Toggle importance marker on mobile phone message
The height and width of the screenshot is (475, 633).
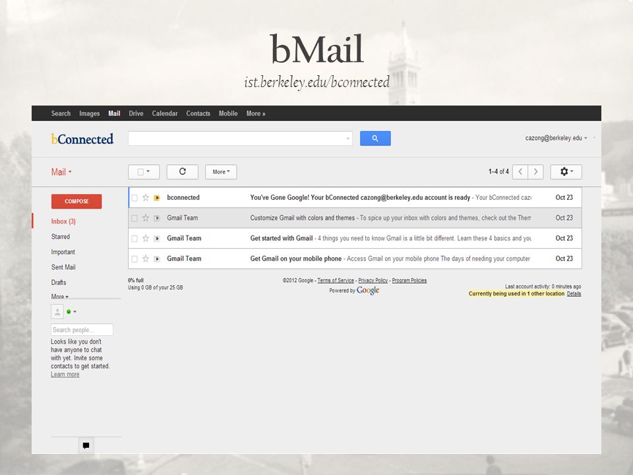pos(157,259)
